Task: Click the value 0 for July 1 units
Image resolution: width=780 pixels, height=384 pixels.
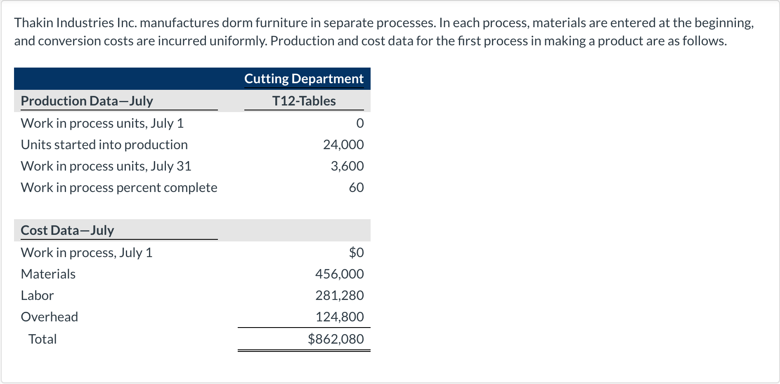Action: pos(360,123)
